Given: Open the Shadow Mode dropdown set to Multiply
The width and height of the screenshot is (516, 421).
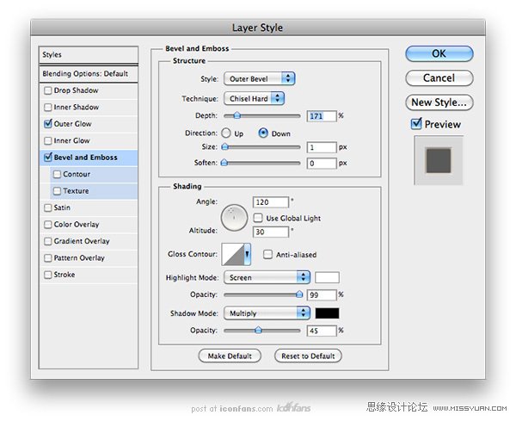Looking at the screenshot, I should (267, 313).
